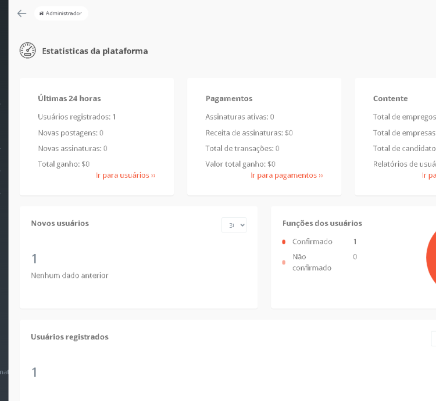Click the Total de transações line
Image resolution: width=436 pixels, height=401 pixels.
pyautogui.click(x=242, y=148)
